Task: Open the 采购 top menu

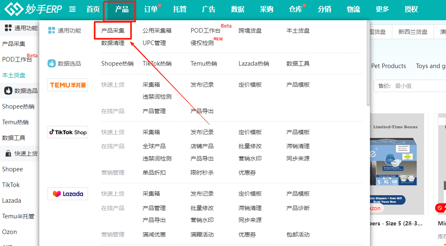Action: pyautogui.click(x=267, y=9)
